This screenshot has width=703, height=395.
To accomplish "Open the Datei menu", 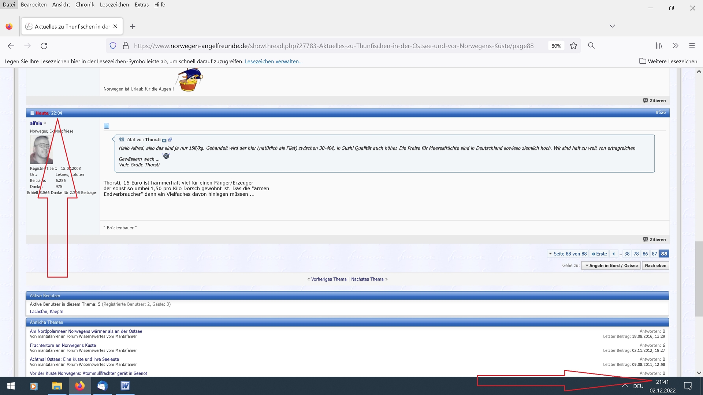I will (9, 4).
